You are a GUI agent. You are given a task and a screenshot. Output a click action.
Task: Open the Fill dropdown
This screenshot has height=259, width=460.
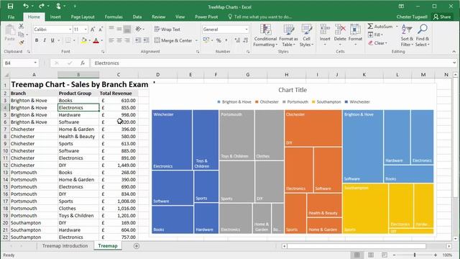coord(375,35)
